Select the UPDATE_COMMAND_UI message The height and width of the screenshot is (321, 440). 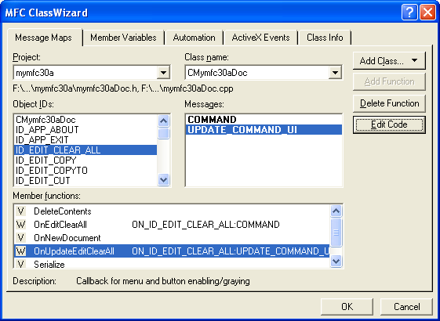264,130
